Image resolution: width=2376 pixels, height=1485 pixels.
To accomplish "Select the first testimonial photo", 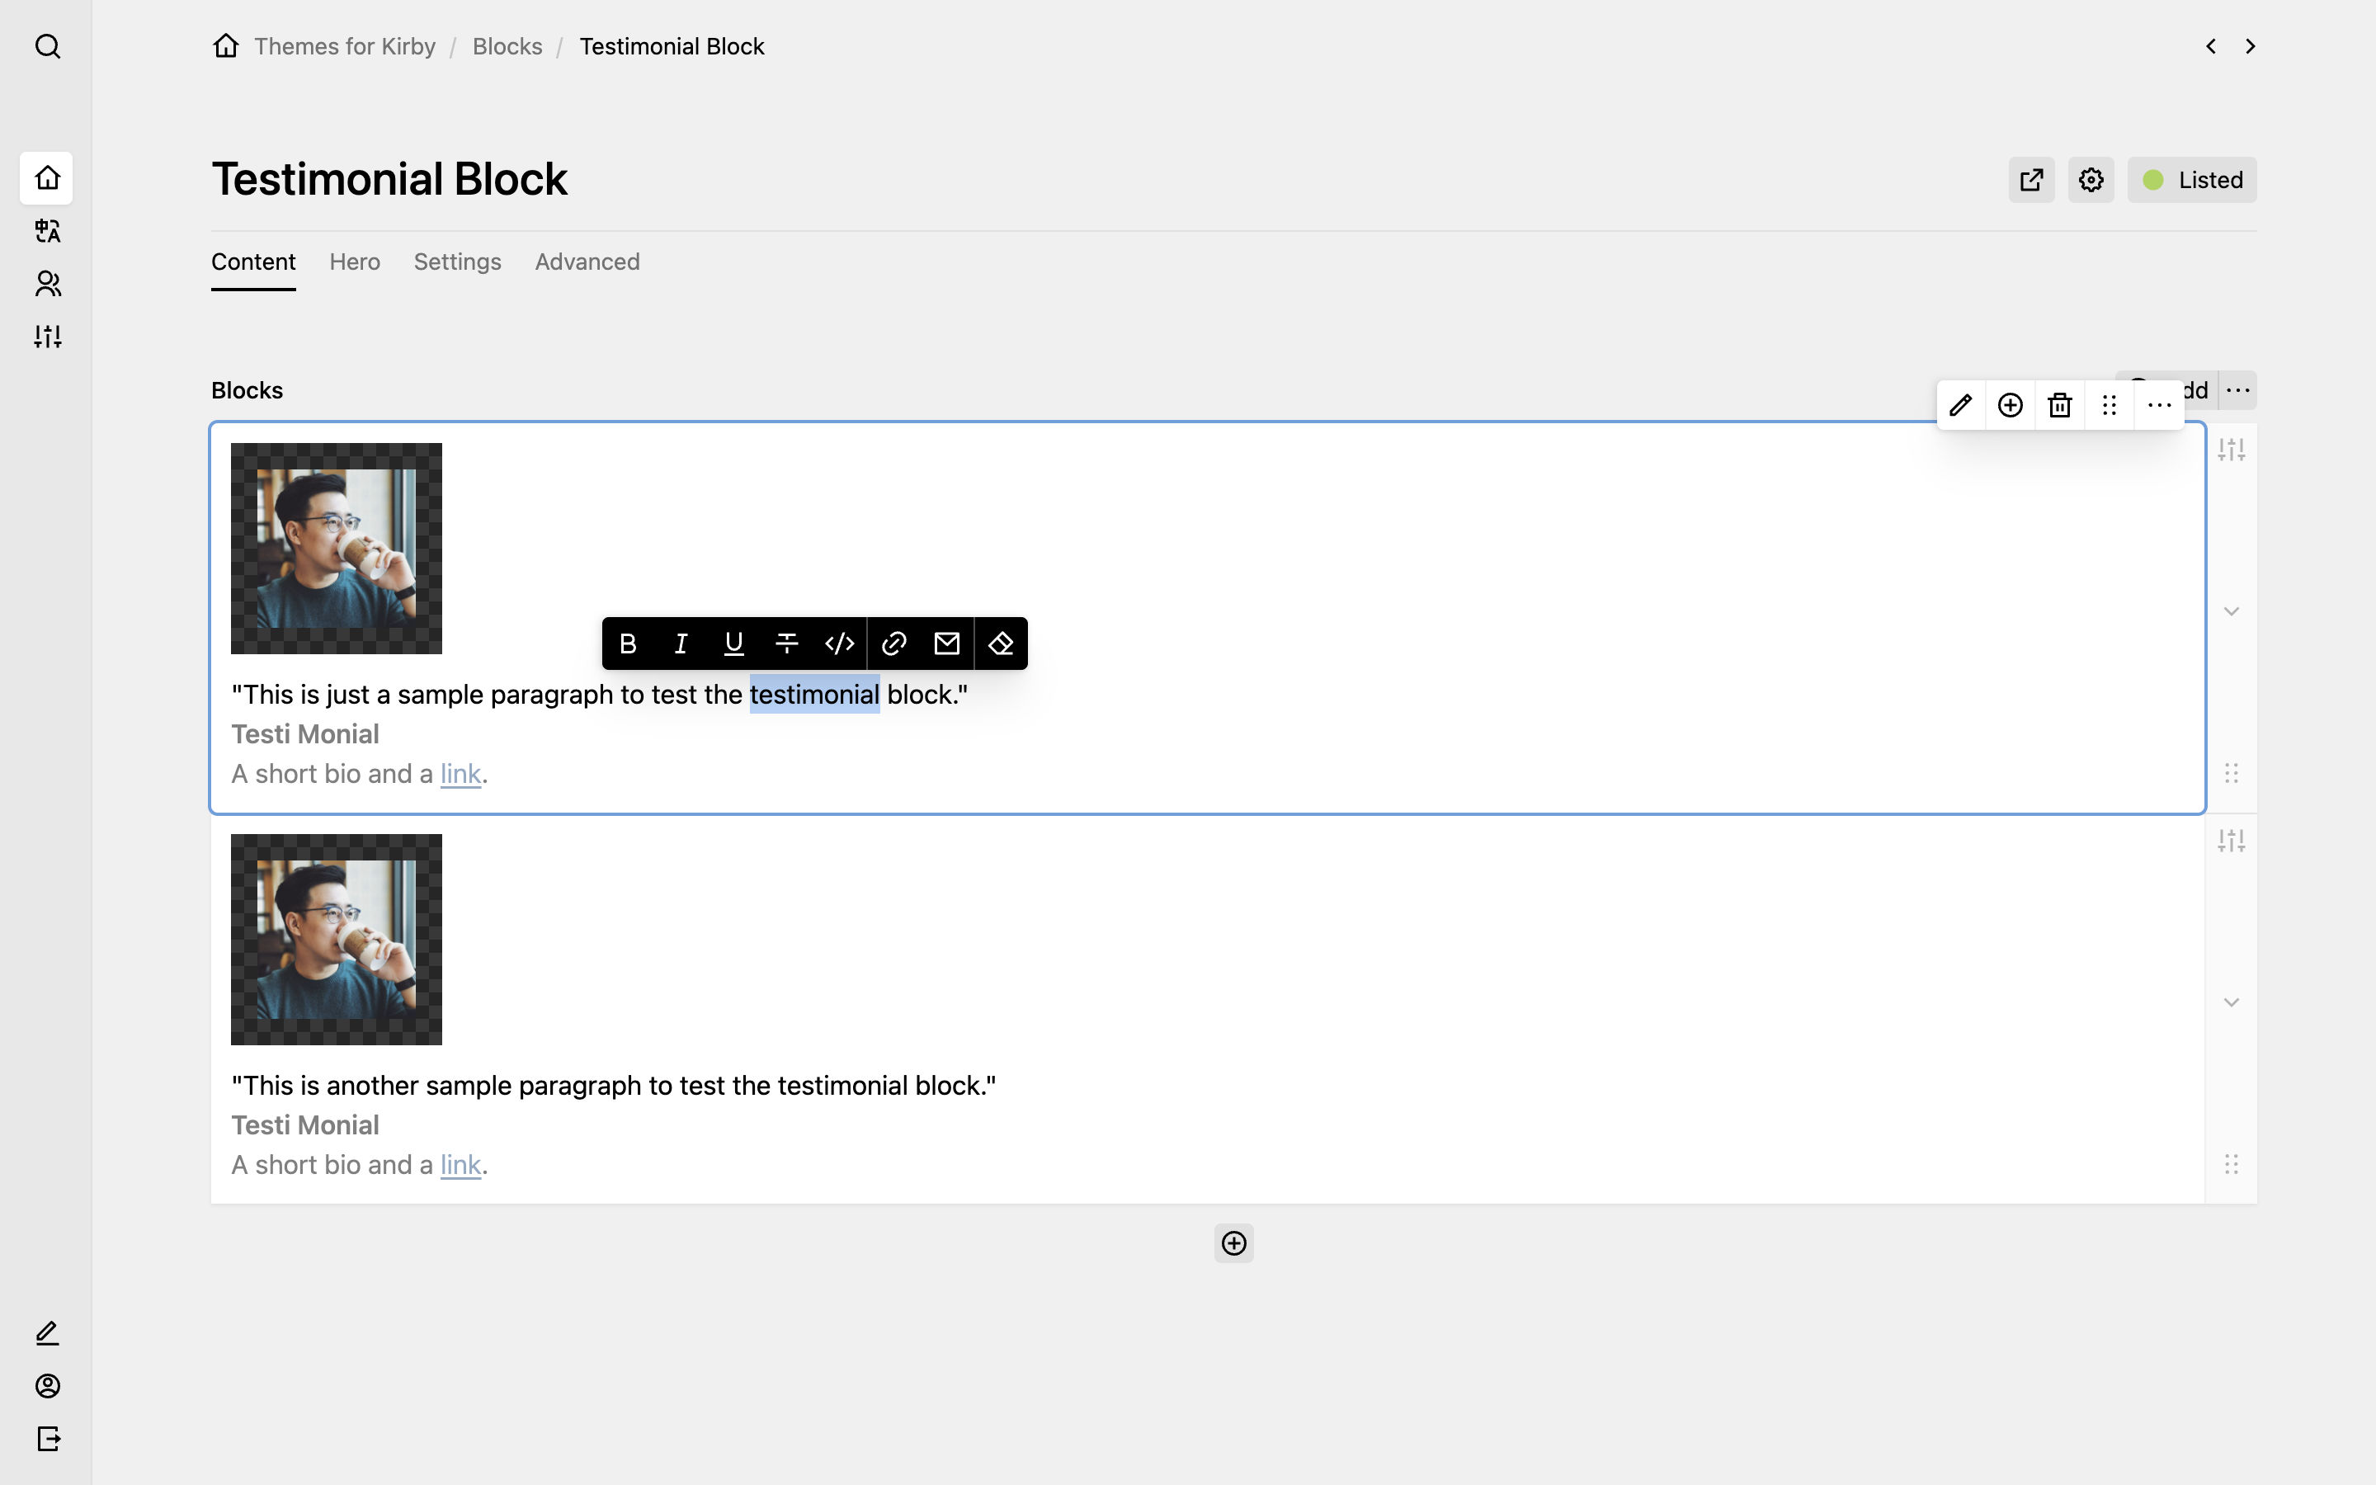I will [337, 548].
